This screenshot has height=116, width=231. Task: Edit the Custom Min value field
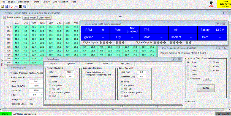(x=208, y=79)
